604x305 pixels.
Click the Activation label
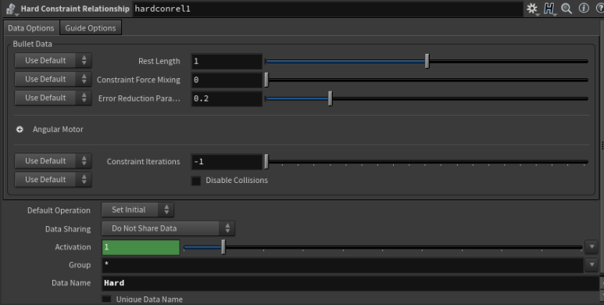(x=73, y=247)
